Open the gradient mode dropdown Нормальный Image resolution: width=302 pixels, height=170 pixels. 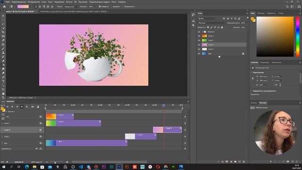71,7
